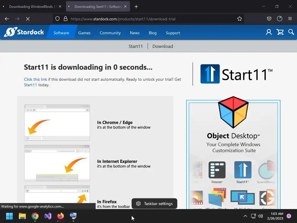This screenshot has height=223, width=297.
Task: Switch to Firefox in the taskbar
Action: pos(61,216)
